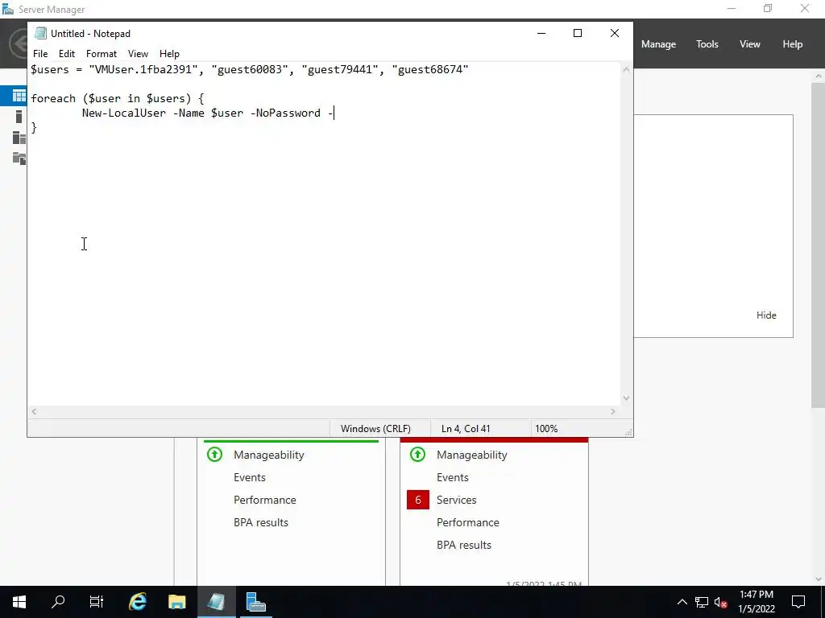Open Manageability link in right tile

[472, 455]
